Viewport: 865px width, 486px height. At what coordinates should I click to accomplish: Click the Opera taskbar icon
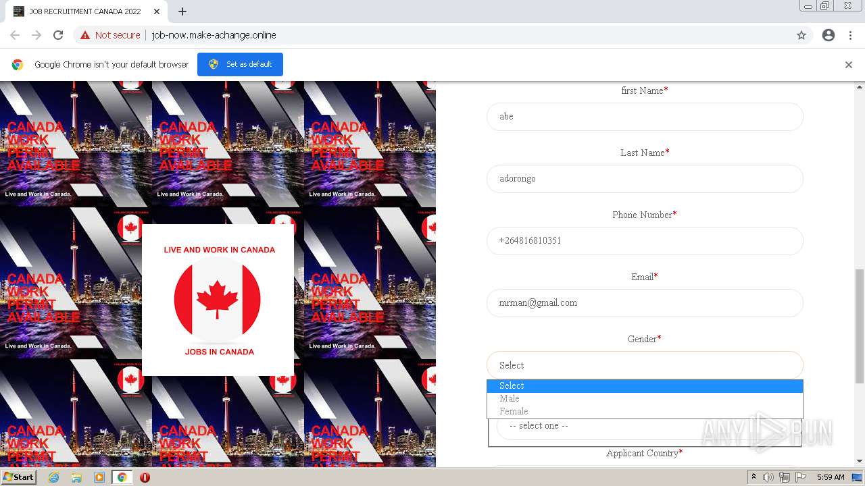coord(145,477)
